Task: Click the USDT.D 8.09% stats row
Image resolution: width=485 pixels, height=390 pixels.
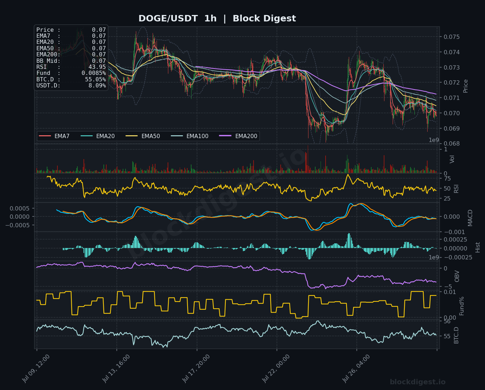Action: click(71, 86)
